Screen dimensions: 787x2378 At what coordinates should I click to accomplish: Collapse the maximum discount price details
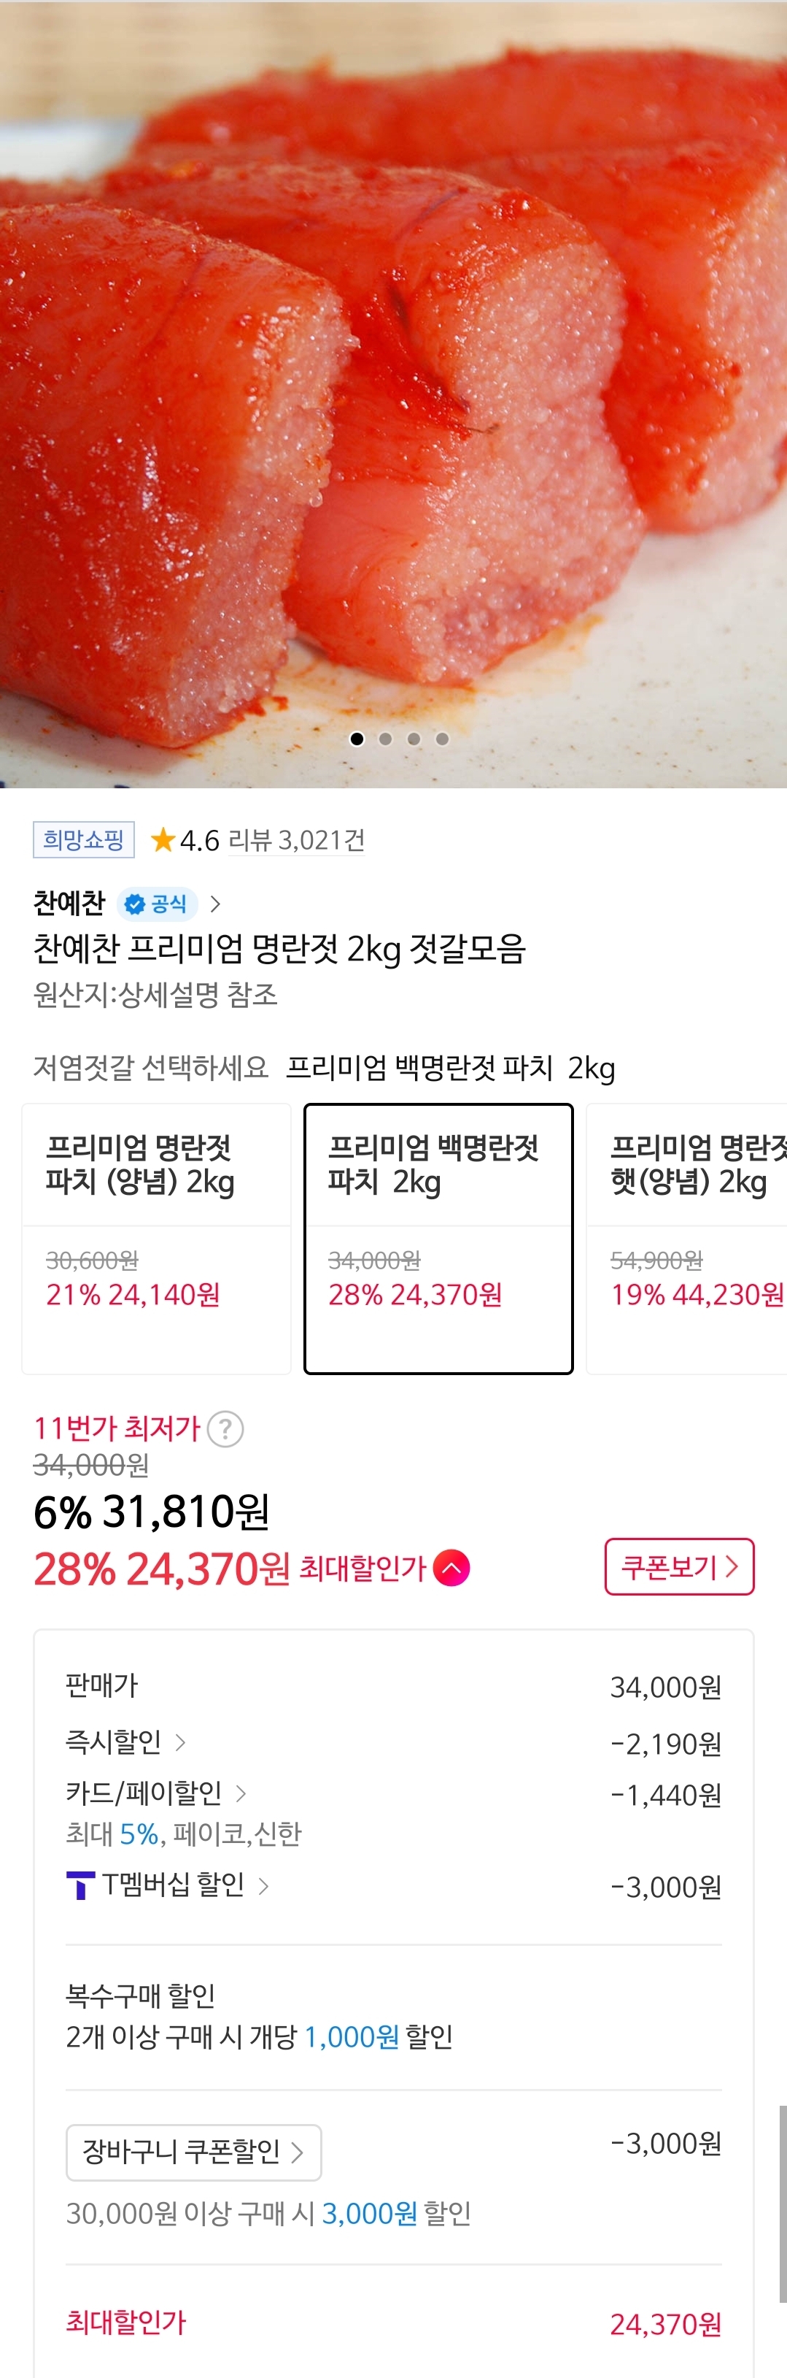[x=451, y=1568]
